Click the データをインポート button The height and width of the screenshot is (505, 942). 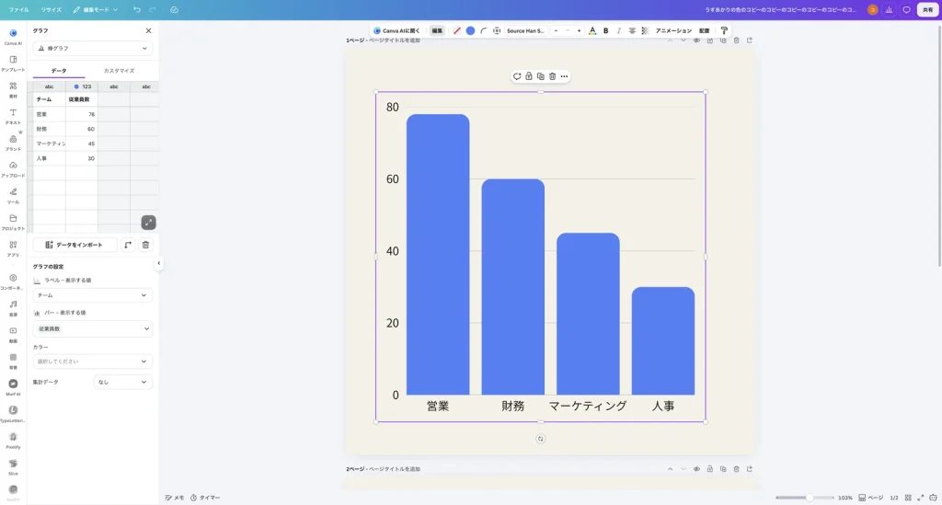click(75, 245)
